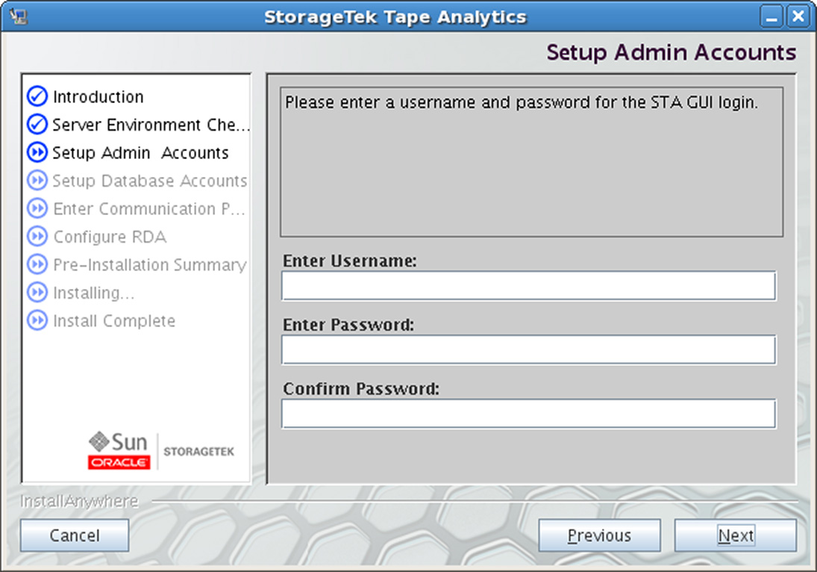Close the StorageTek Tape Analytics window
This screenshot has height=572, width=817.
point(798,16)
